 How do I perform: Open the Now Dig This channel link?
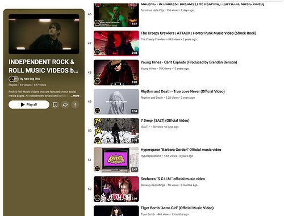coord(30,79)
